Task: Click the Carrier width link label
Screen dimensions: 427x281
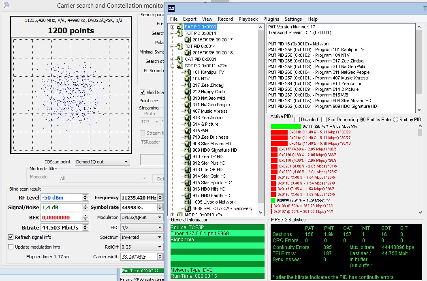Action: pos(106,257)
